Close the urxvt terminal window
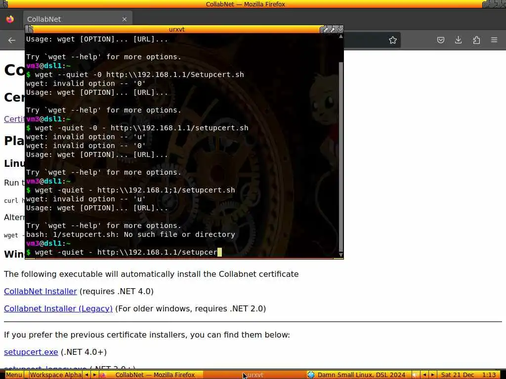Viewport: 506px width, 379px height. [x=340, y=30]
